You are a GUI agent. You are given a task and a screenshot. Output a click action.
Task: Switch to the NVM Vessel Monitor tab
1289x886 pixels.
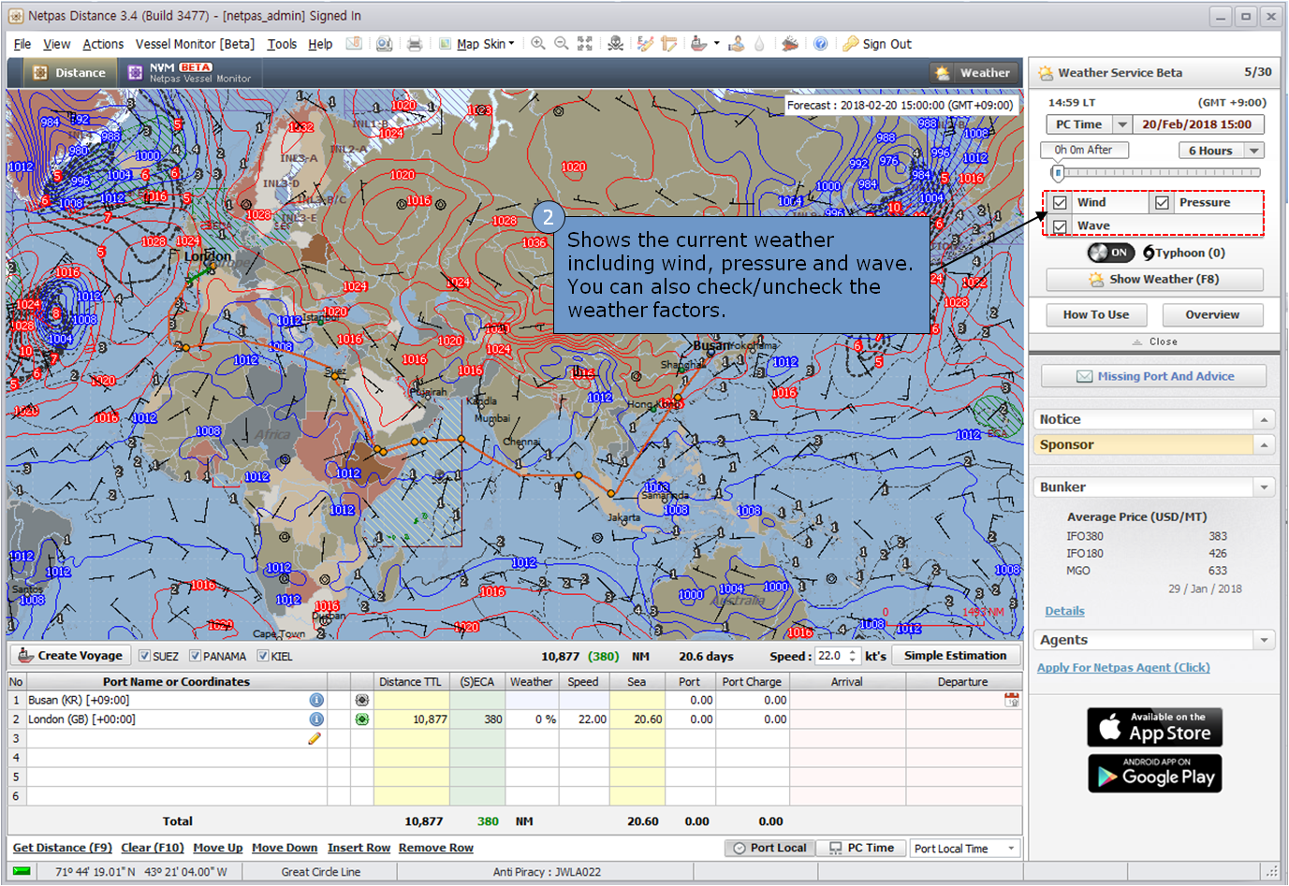click(190, 73)
